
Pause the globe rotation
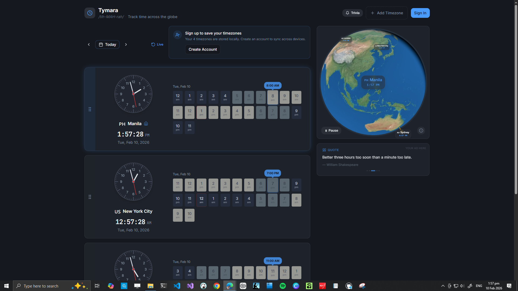(x=331, y=131)
